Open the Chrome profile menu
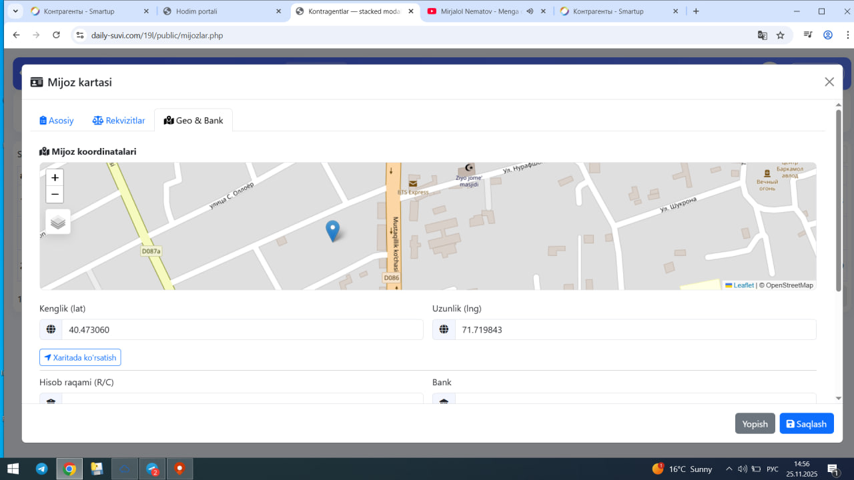This screenshot has height=480, width=854. [x=828, y=35]
